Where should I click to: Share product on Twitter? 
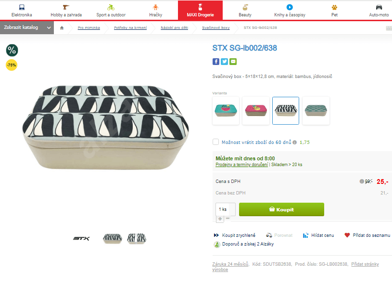pos(224,62)
